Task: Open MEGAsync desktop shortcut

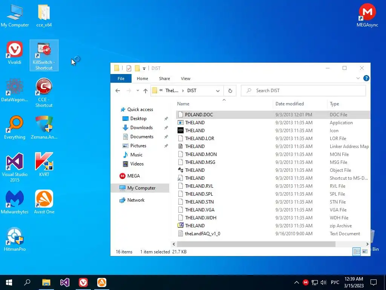Action: [x=367, y=15]
